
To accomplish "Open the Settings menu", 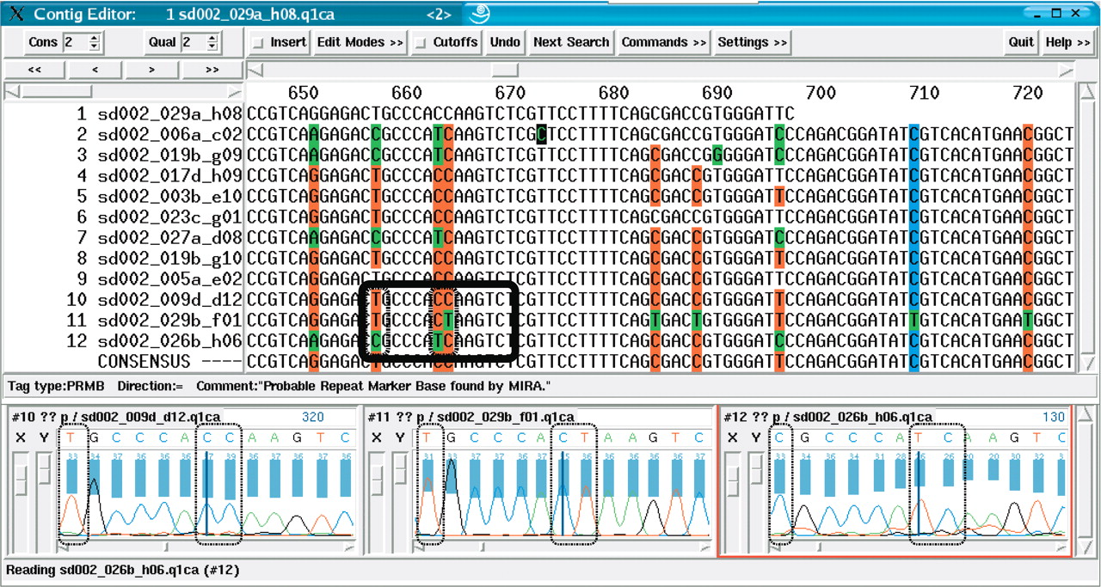I will click(x=752, y=42).
